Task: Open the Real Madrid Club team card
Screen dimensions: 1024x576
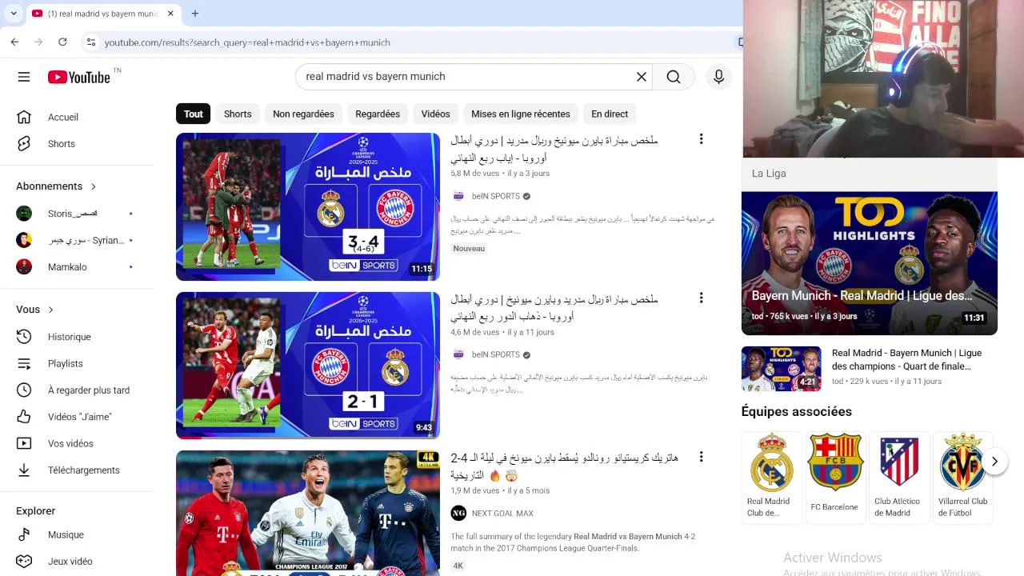Action: [x=771, y=478]
